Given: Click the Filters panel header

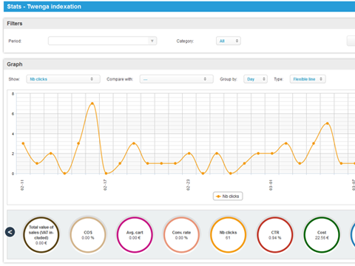Looking at the screenshot, I should (x=179, y=24).
